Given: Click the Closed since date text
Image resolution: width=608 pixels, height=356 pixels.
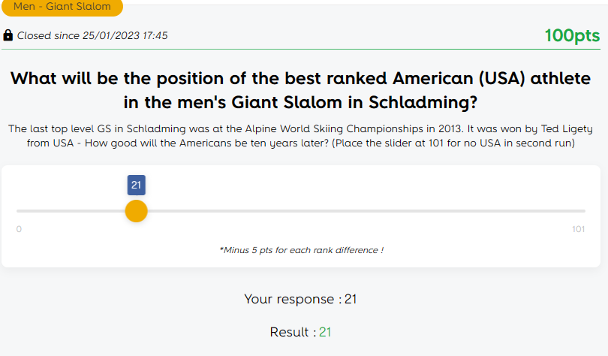Looking at the screenshot, I should [x=92, y=35].
